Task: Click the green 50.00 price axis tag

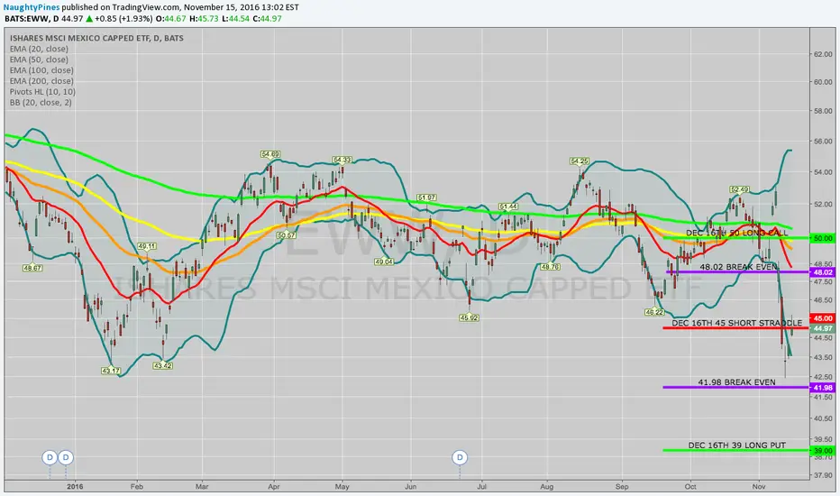Action: click(822, 238)
